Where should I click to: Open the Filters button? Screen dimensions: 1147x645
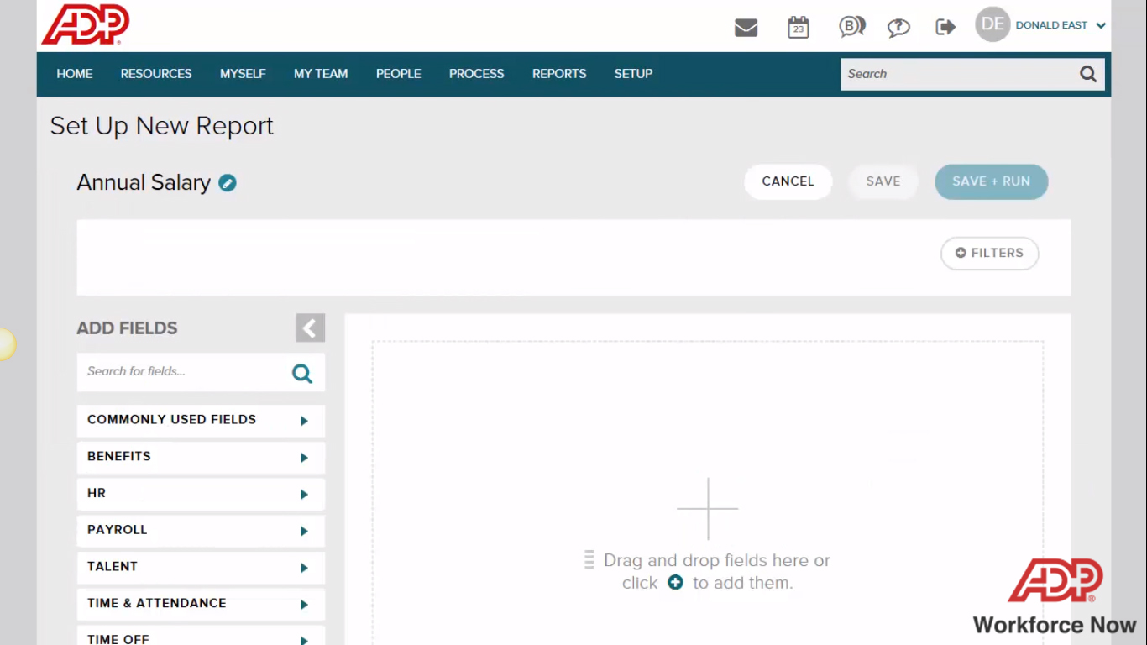tap(989, 253)
